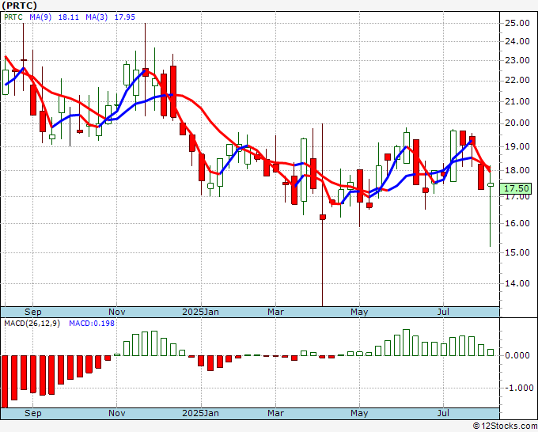
Task: Click the 0.000 MACD axis label
Action: (517, 355)
